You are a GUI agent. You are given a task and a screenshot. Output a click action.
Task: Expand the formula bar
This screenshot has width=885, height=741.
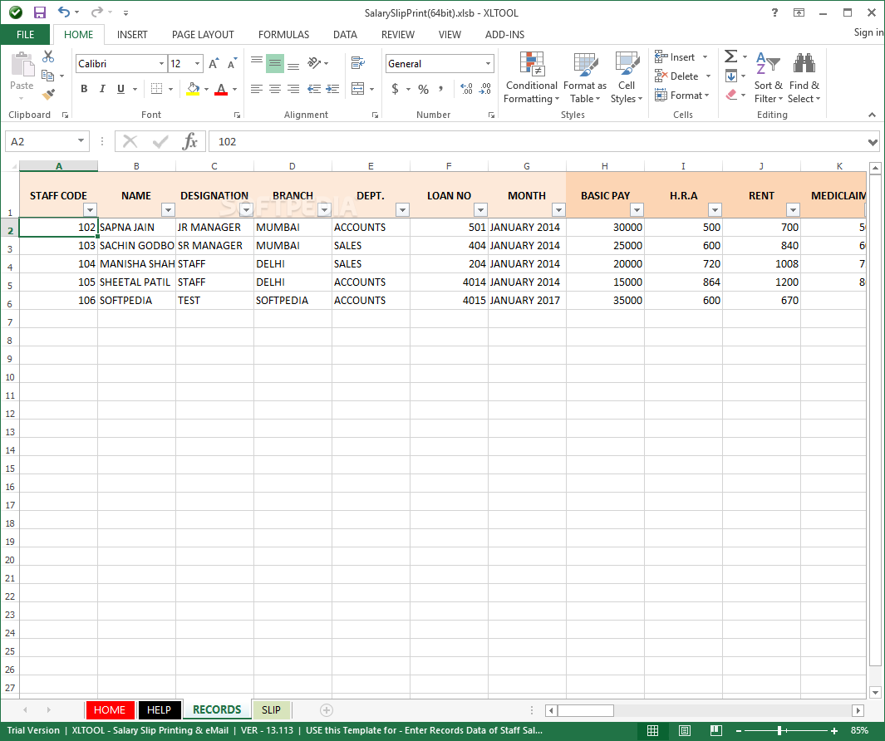873,142
